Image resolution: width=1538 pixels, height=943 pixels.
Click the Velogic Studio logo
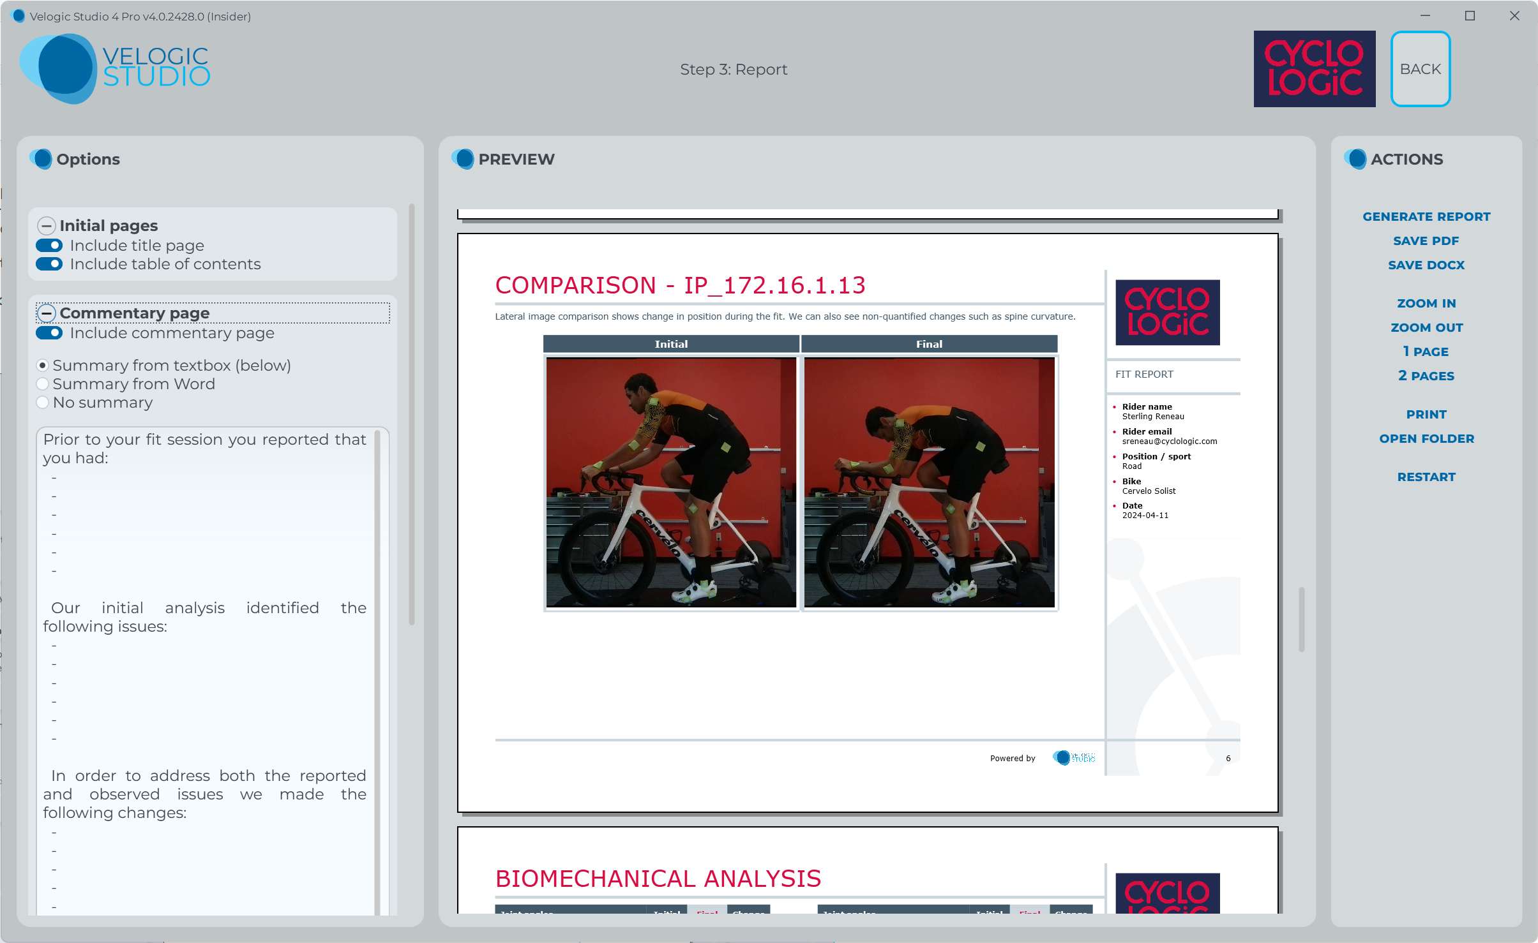(115, 68)
